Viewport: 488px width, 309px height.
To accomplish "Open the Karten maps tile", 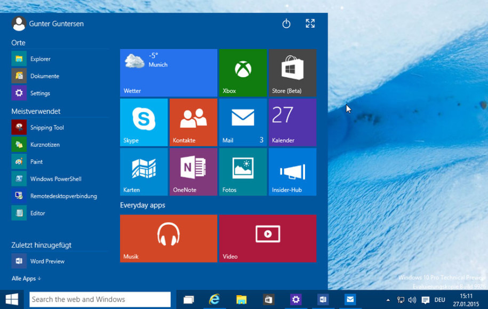I will tap(144, 172).
